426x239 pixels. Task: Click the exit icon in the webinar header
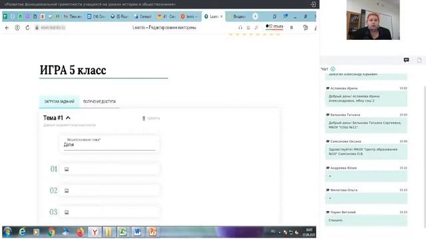(313, 5)
